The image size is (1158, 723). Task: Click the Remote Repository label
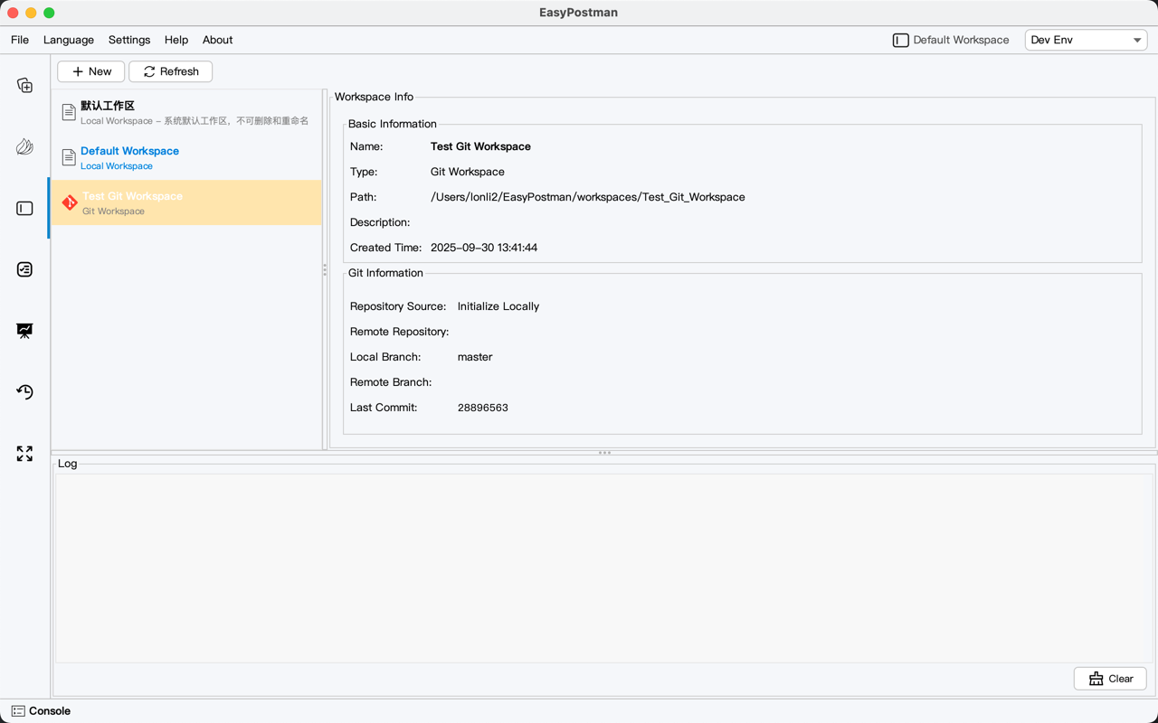coord(399,332)
